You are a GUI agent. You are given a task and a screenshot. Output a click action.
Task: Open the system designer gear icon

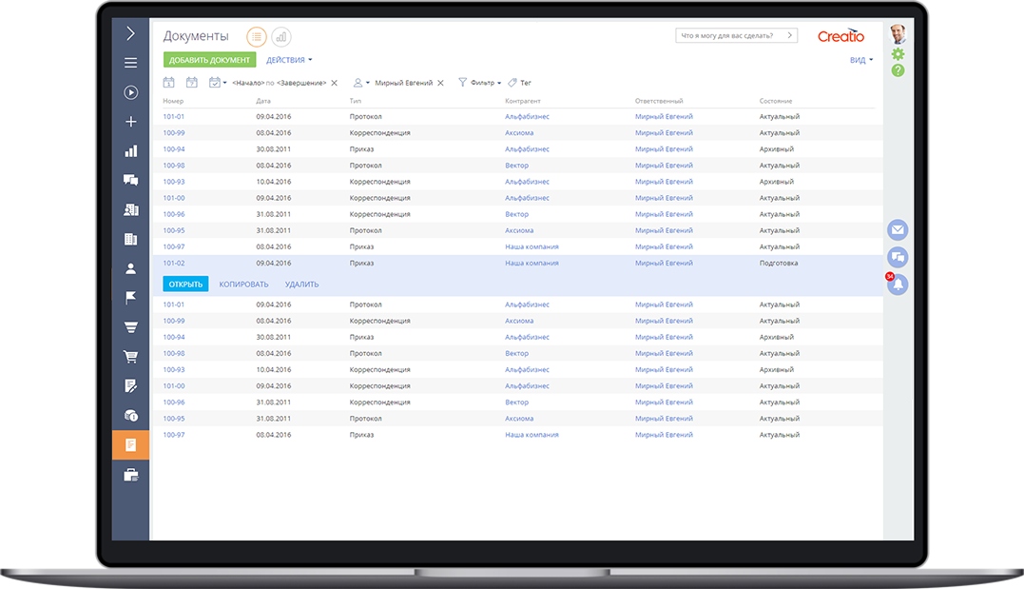[898, 54]
